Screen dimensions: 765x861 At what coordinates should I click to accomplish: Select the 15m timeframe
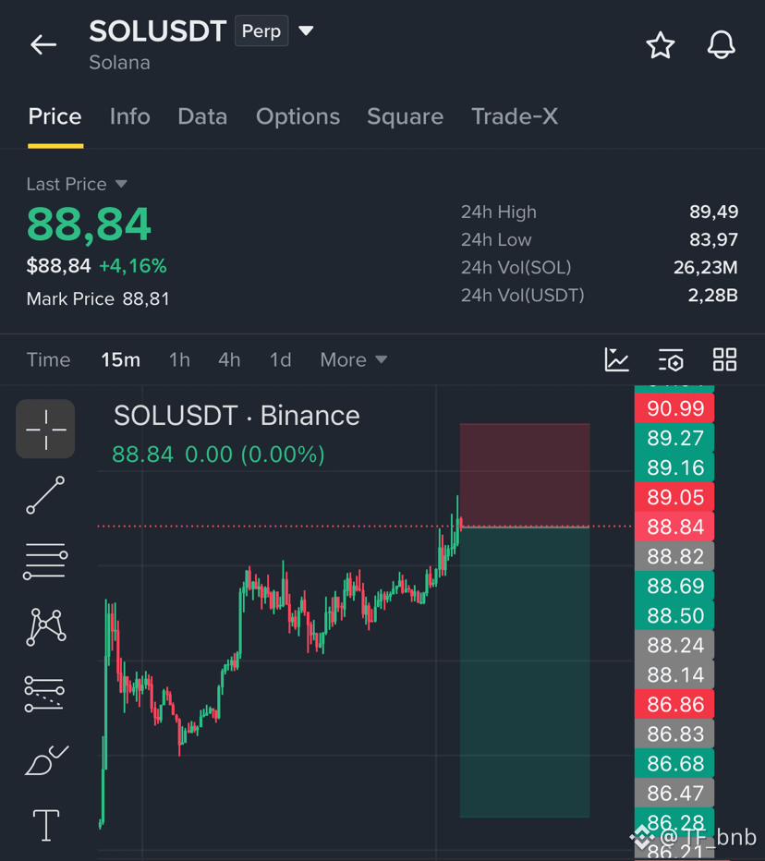point(120,359)
